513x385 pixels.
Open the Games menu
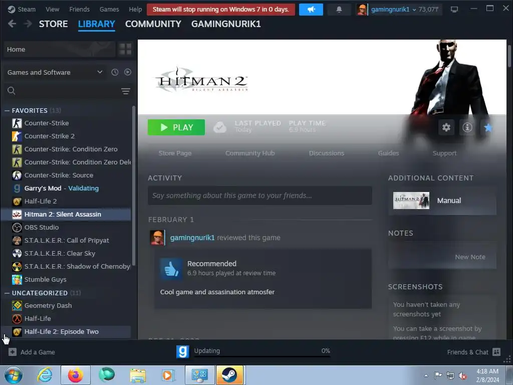click(x=109, y=10)
